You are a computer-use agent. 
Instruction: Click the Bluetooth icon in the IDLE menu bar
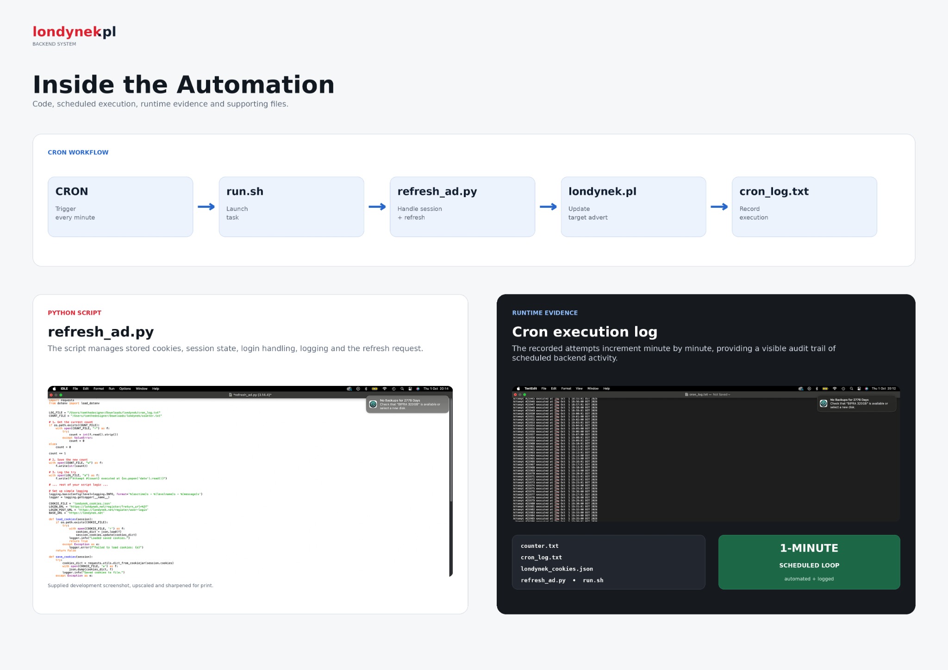click(x=366, y=389)
